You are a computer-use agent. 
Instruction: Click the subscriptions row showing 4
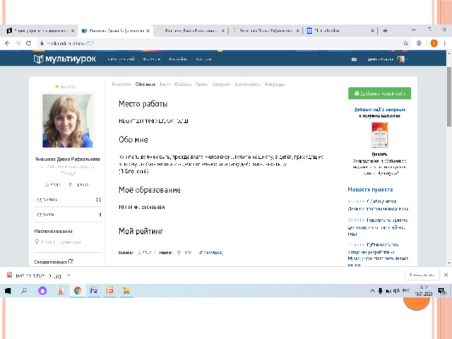click(68, 215)
